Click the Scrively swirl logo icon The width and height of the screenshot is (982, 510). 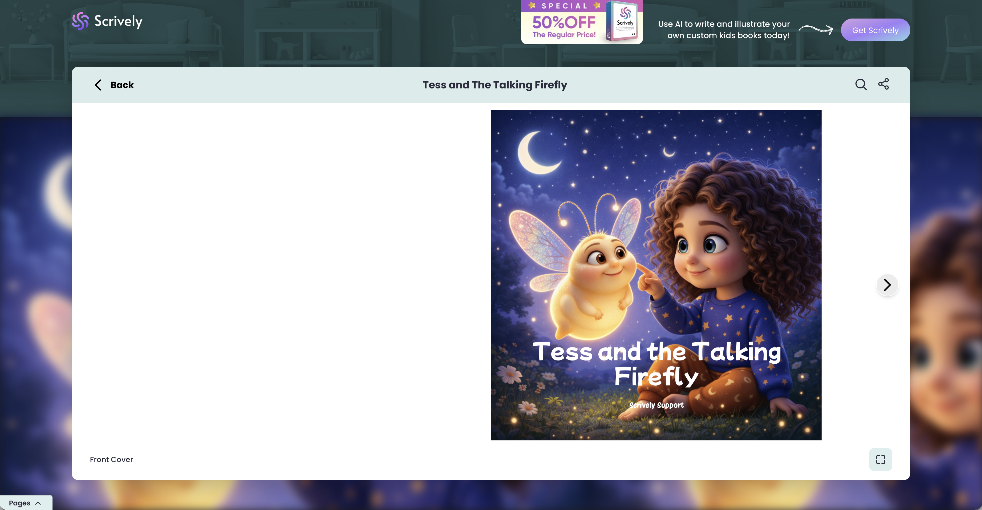[x=80, y=21]
